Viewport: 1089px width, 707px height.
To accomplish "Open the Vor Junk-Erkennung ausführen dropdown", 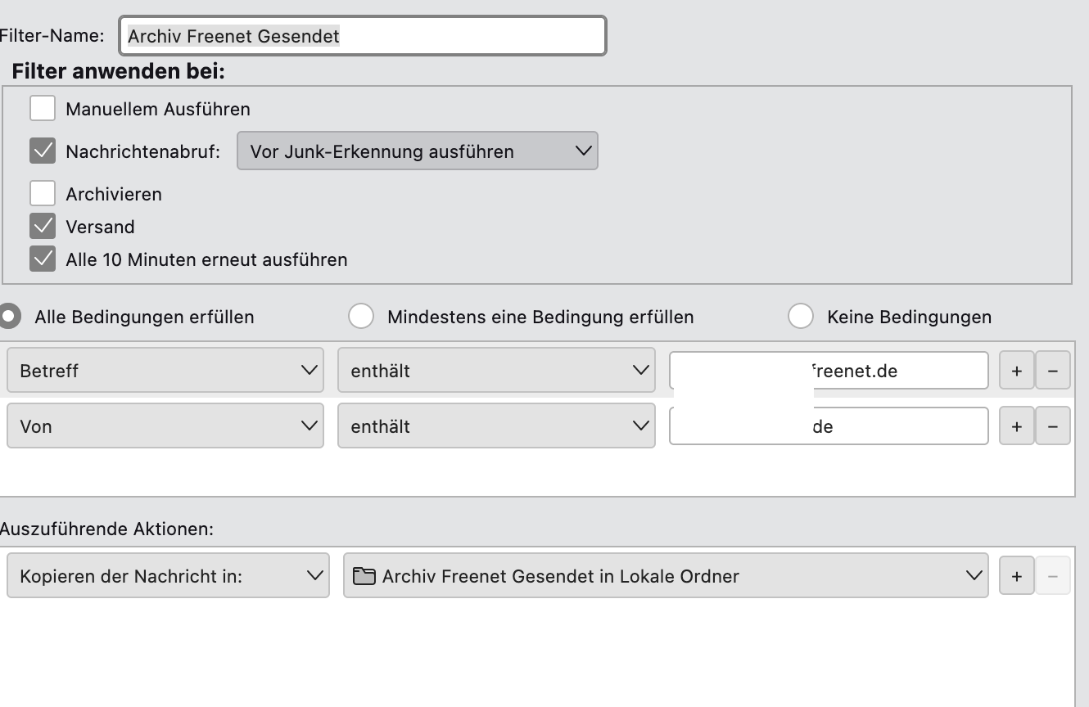I will [417, 151].
